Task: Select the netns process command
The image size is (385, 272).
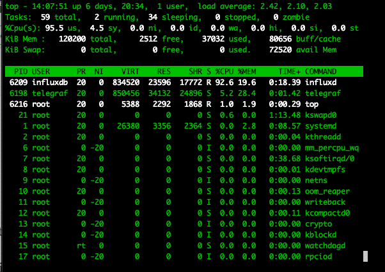Action: tap(316, 180)
